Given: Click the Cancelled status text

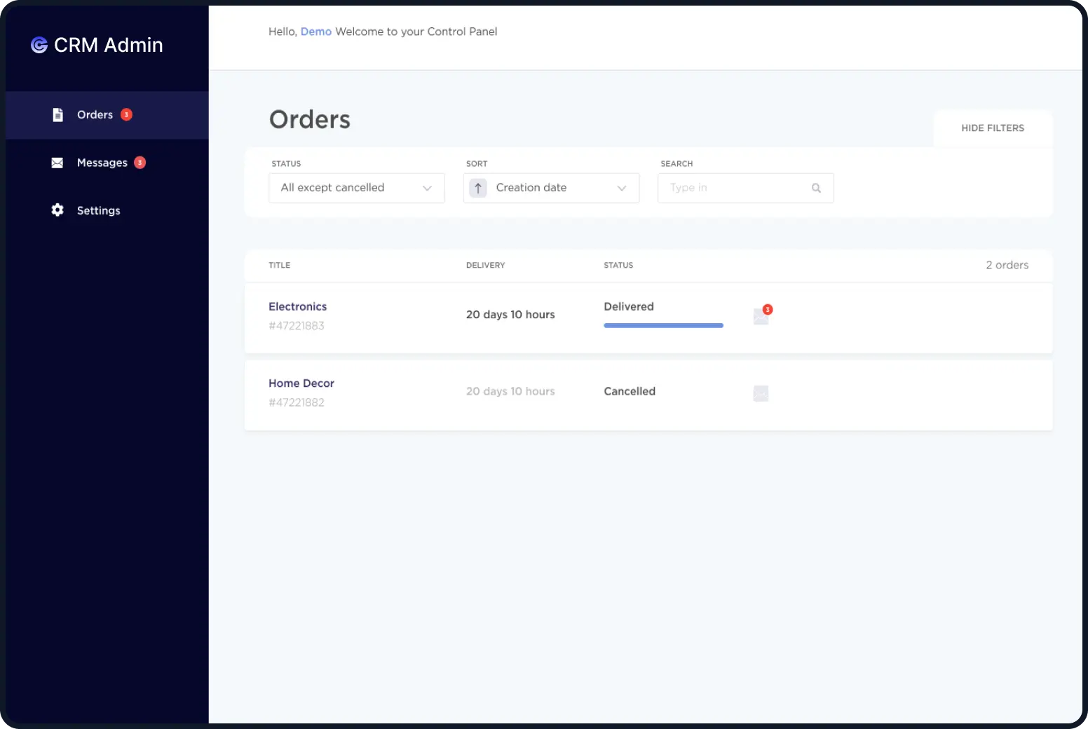Looking at the screenshot, I should pyautogui.click(x=630, y=391).
